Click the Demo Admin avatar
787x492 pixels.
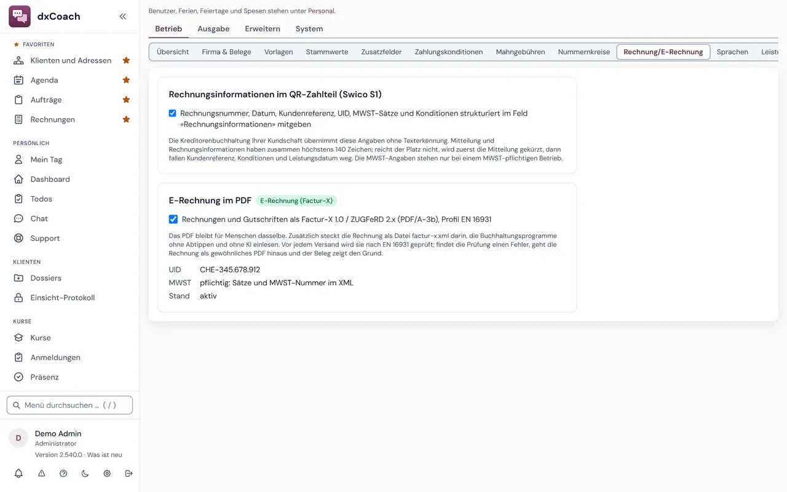[x=18, y=438]
